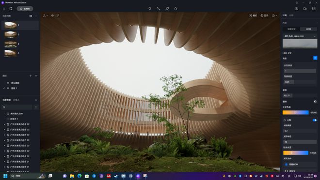Collapse the layers panel with its chevron
Viewport: 320px width, 180px height.
pos(36,76)
